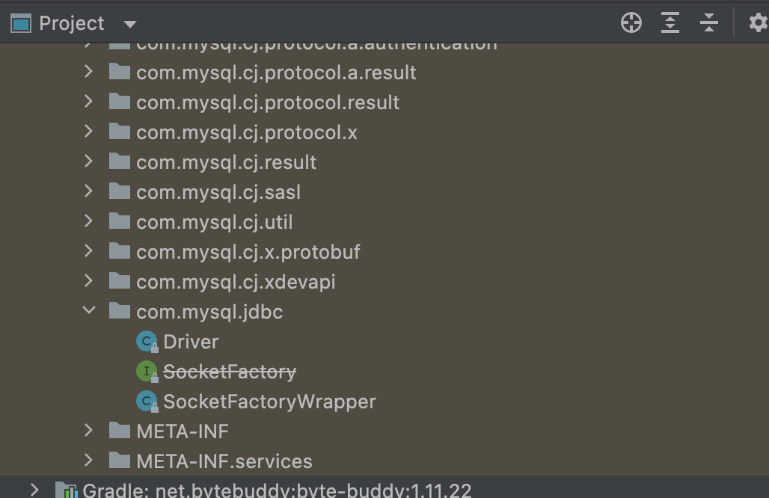Click the Expand All toolbar icon
The height and width of the screenshot is (498, 769).
point(670,22)
